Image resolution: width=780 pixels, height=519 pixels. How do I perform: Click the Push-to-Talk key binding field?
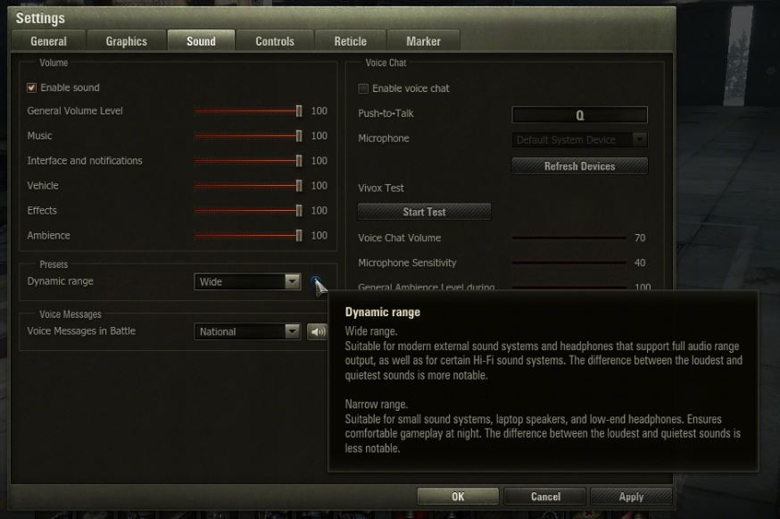click(579, 114)
